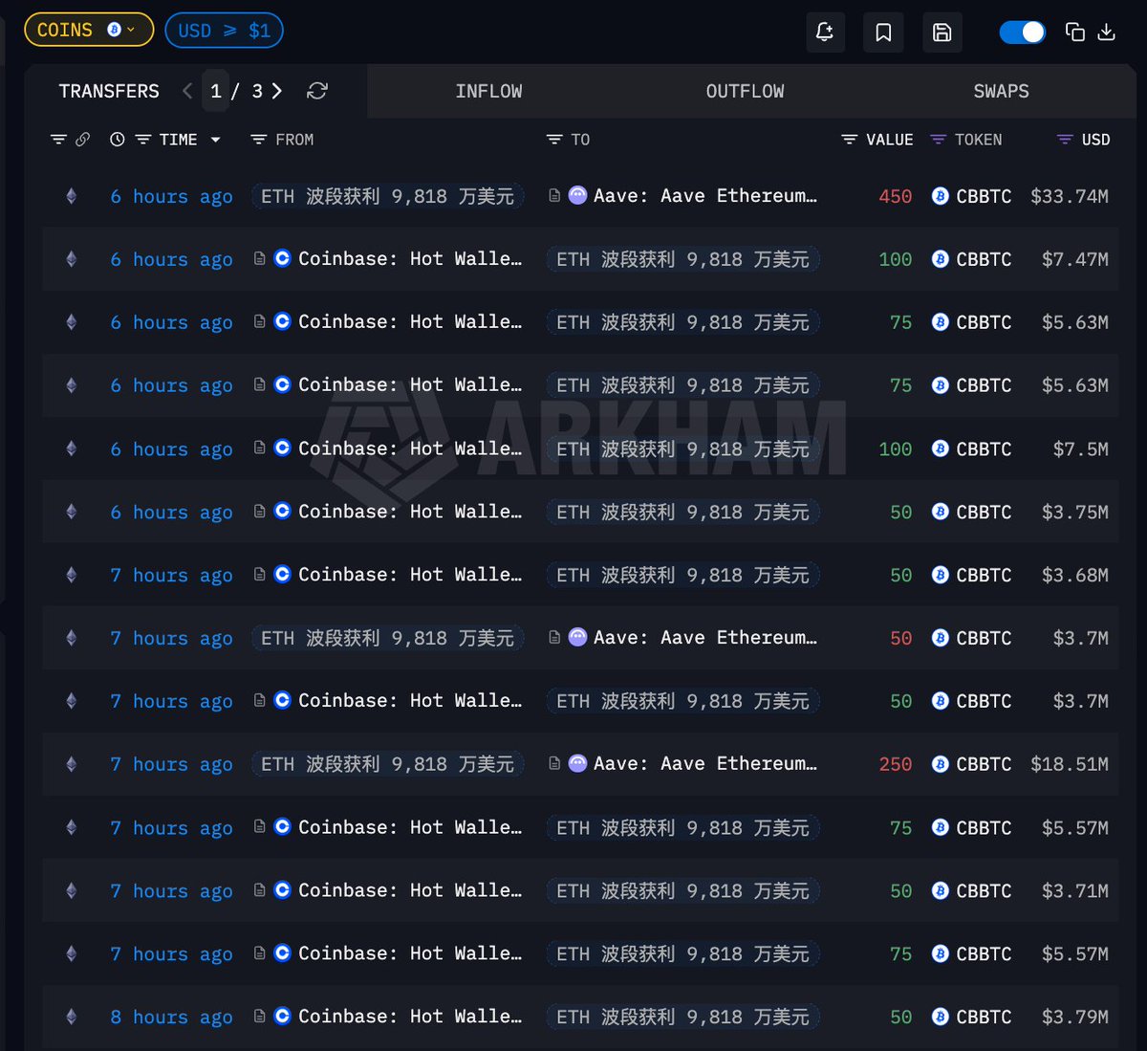Refresh the transfers list
The image size is (1147, 1051).
tap(317, 91)
